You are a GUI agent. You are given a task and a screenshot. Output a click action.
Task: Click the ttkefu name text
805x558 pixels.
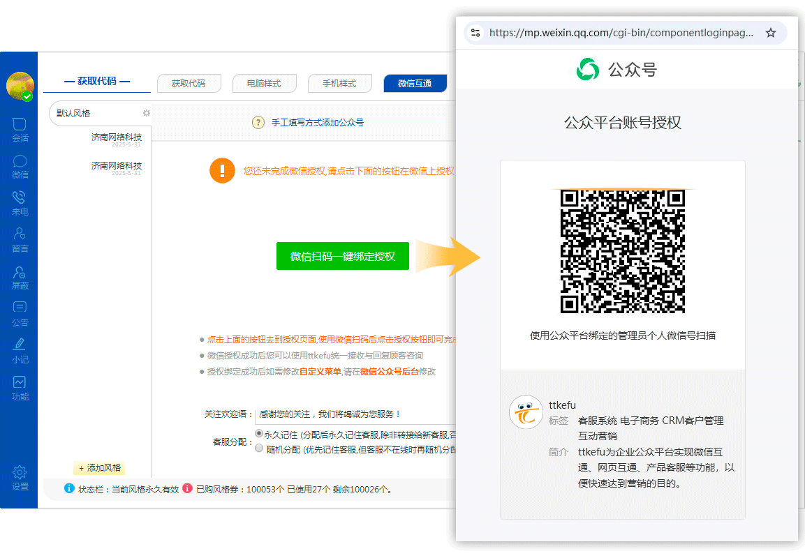click(x=562, y=405)
